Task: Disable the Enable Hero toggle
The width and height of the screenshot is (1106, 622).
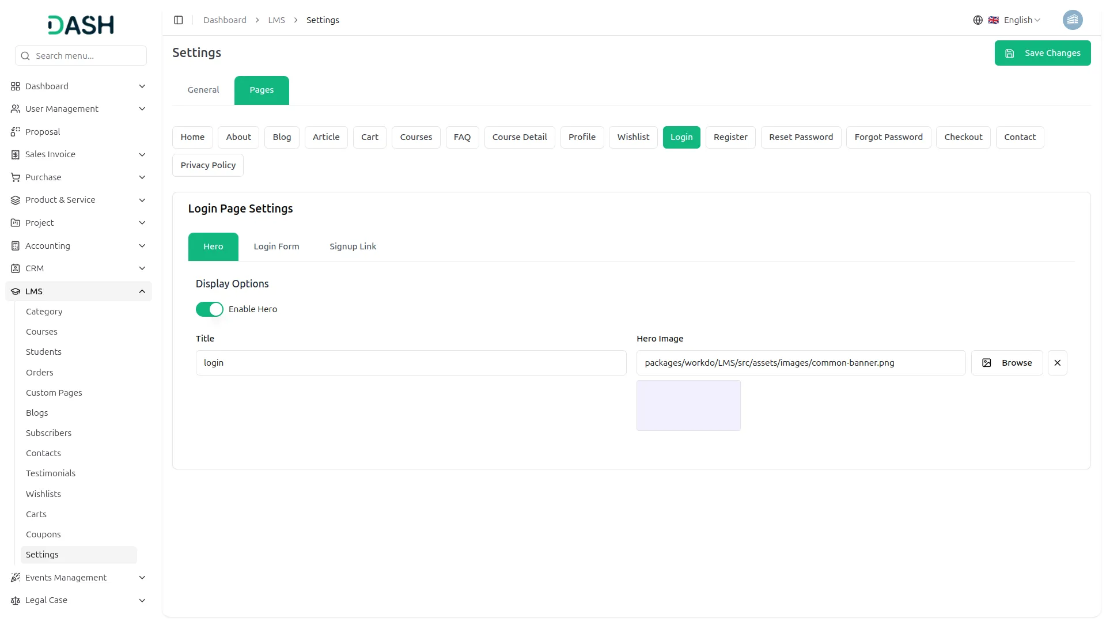Action: point(209,309)
